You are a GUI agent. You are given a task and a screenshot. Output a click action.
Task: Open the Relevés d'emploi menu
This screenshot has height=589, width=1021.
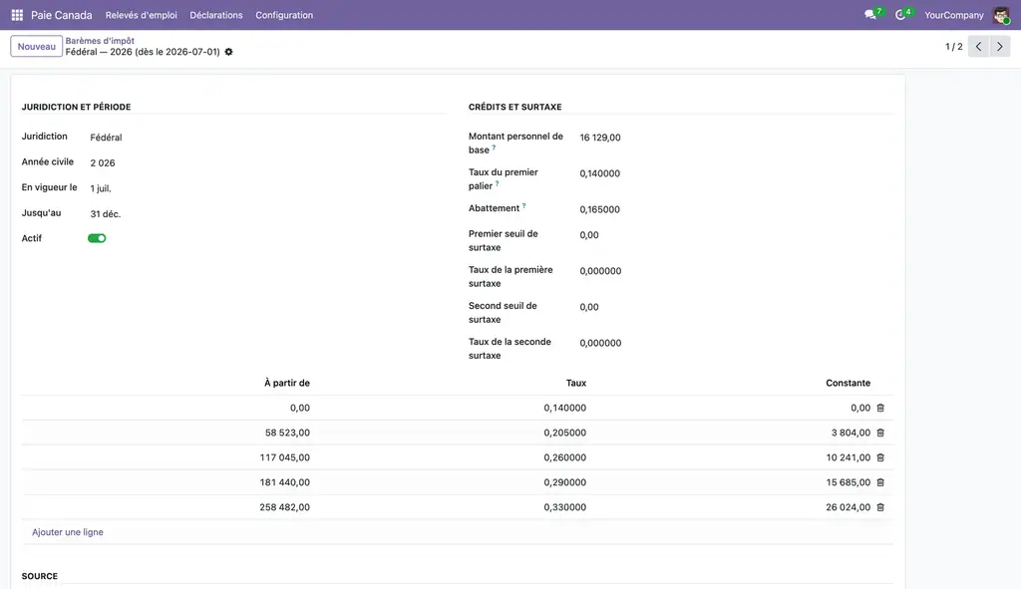[142, 15]
